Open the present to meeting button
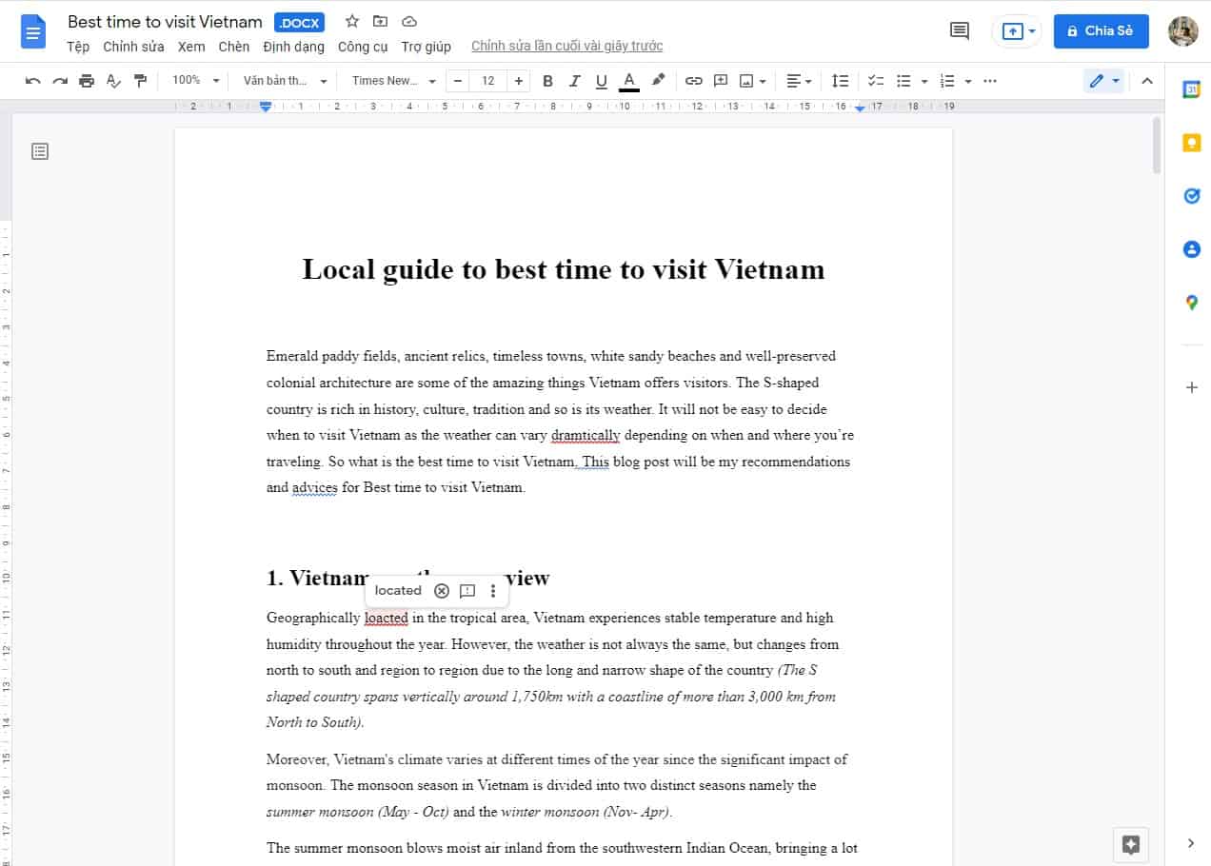1211x866 pixels. 1018,30
